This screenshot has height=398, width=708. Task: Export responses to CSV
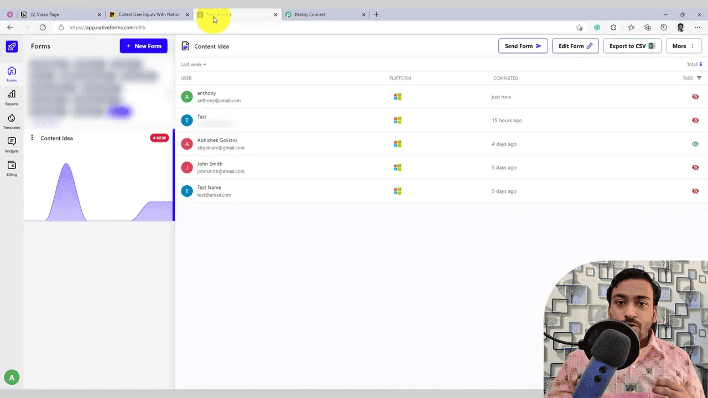[632, 46]
